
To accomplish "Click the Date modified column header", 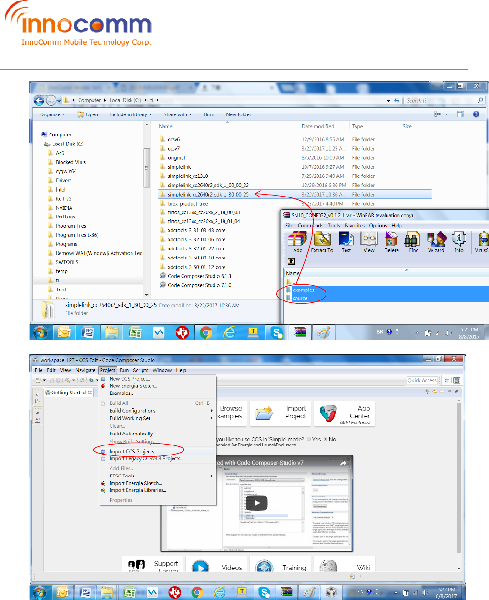I will click(318, 127).
